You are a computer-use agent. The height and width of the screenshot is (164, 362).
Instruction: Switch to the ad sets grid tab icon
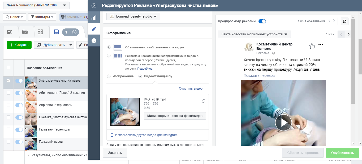40,32
